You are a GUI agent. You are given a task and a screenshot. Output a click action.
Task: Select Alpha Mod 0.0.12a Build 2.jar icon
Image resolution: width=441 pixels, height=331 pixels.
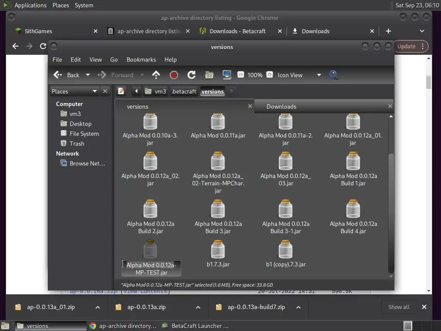point(150,209)
